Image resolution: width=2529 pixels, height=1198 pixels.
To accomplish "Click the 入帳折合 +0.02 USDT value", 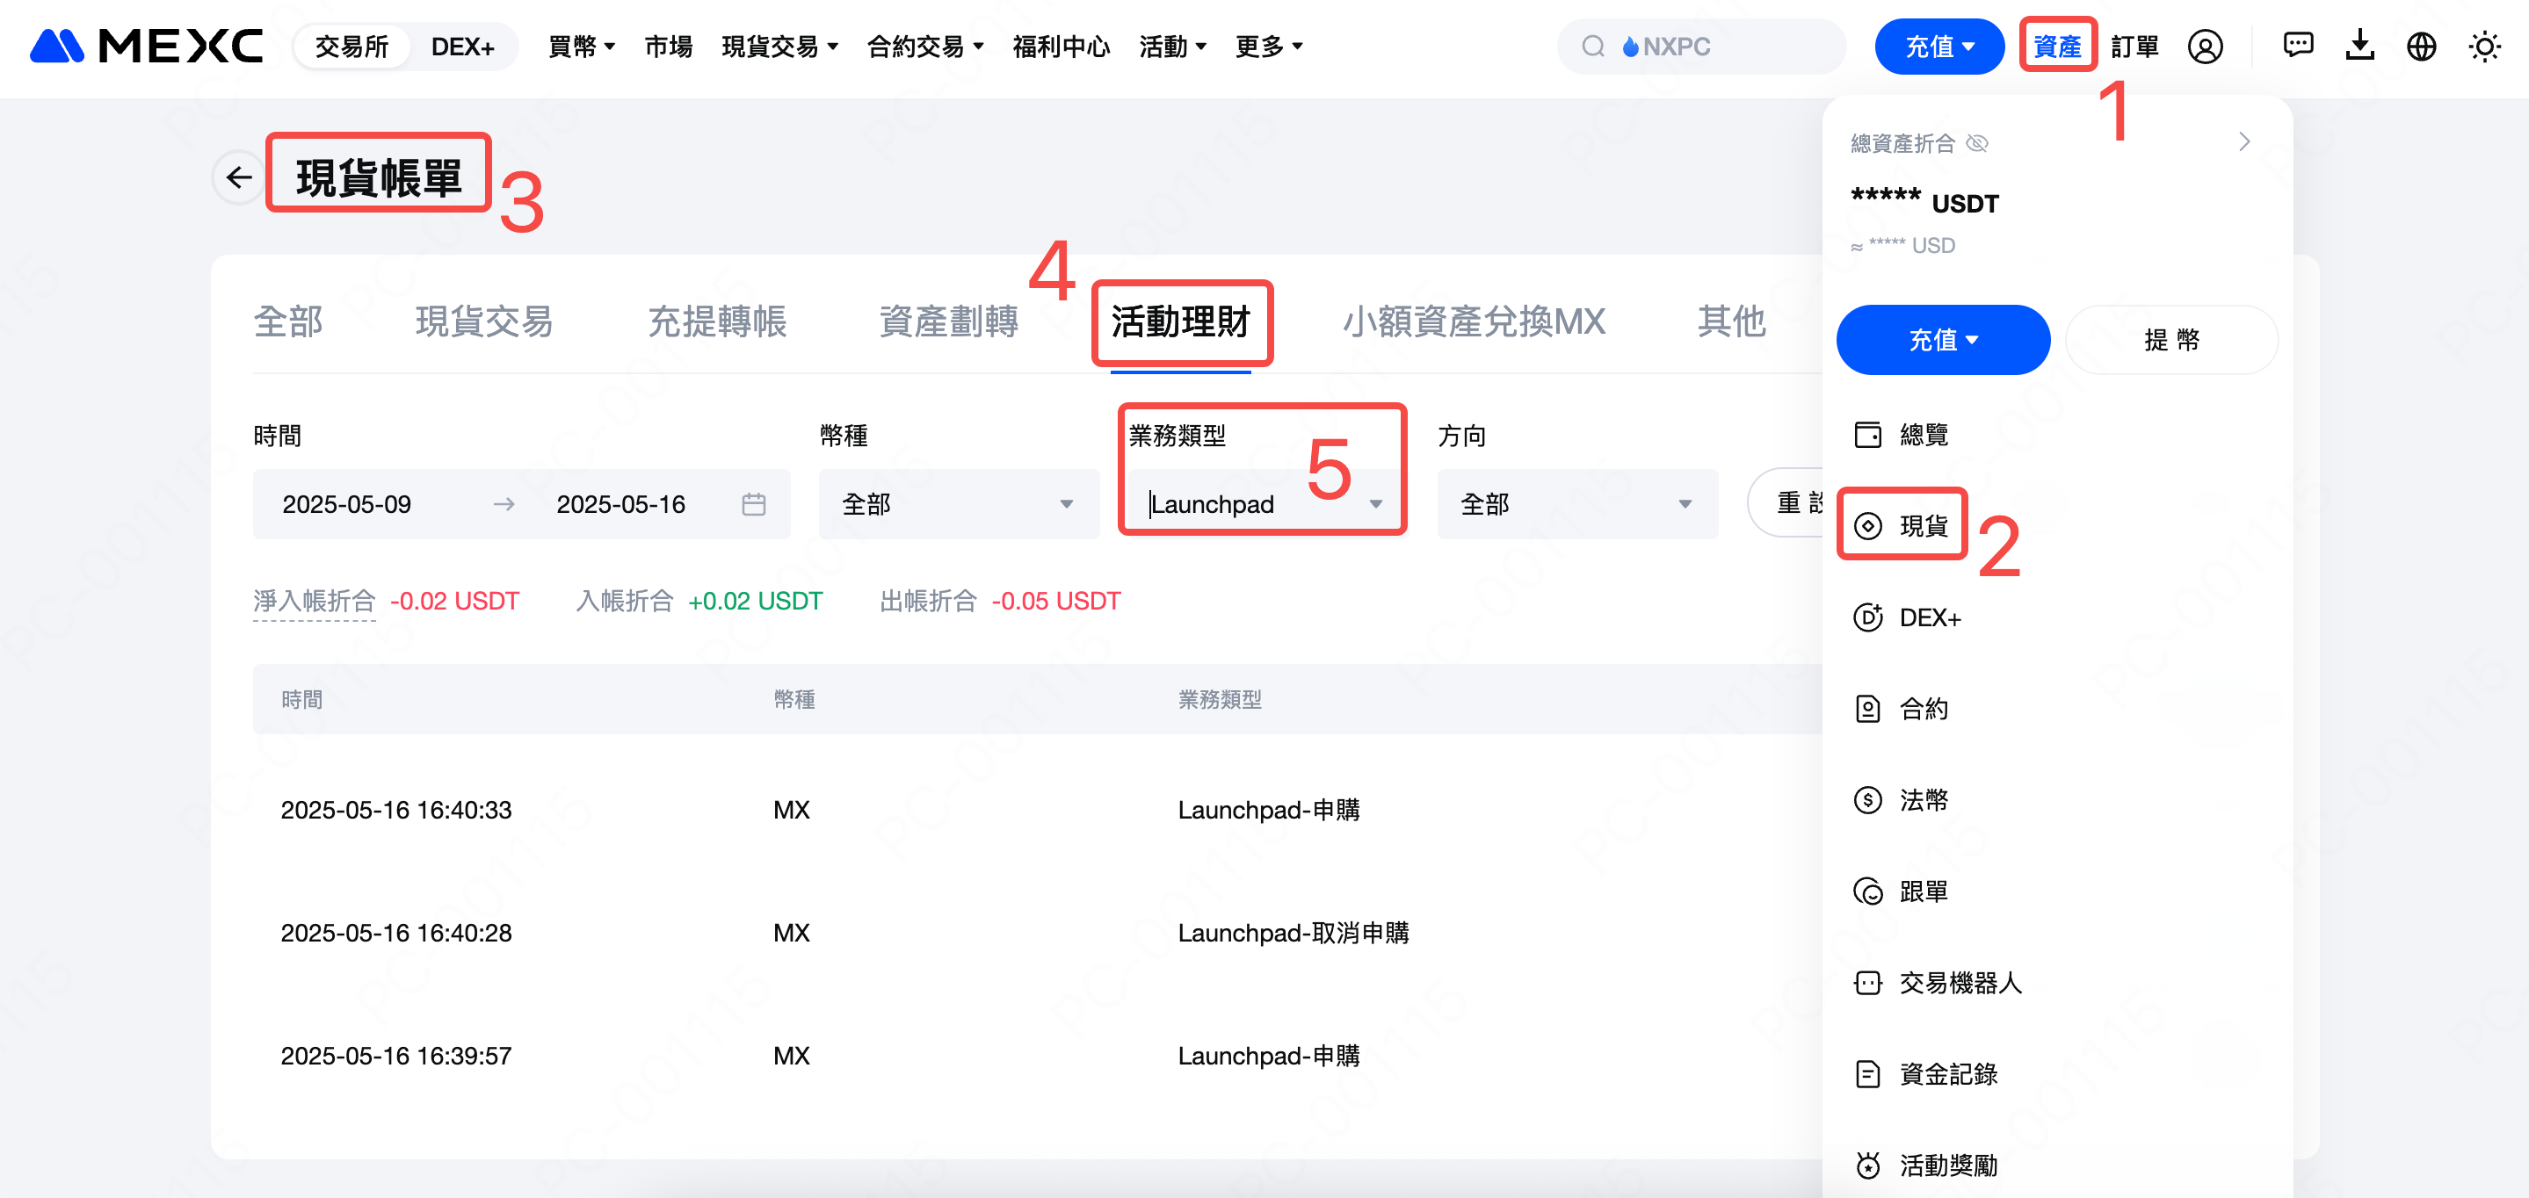I will 755,601.
